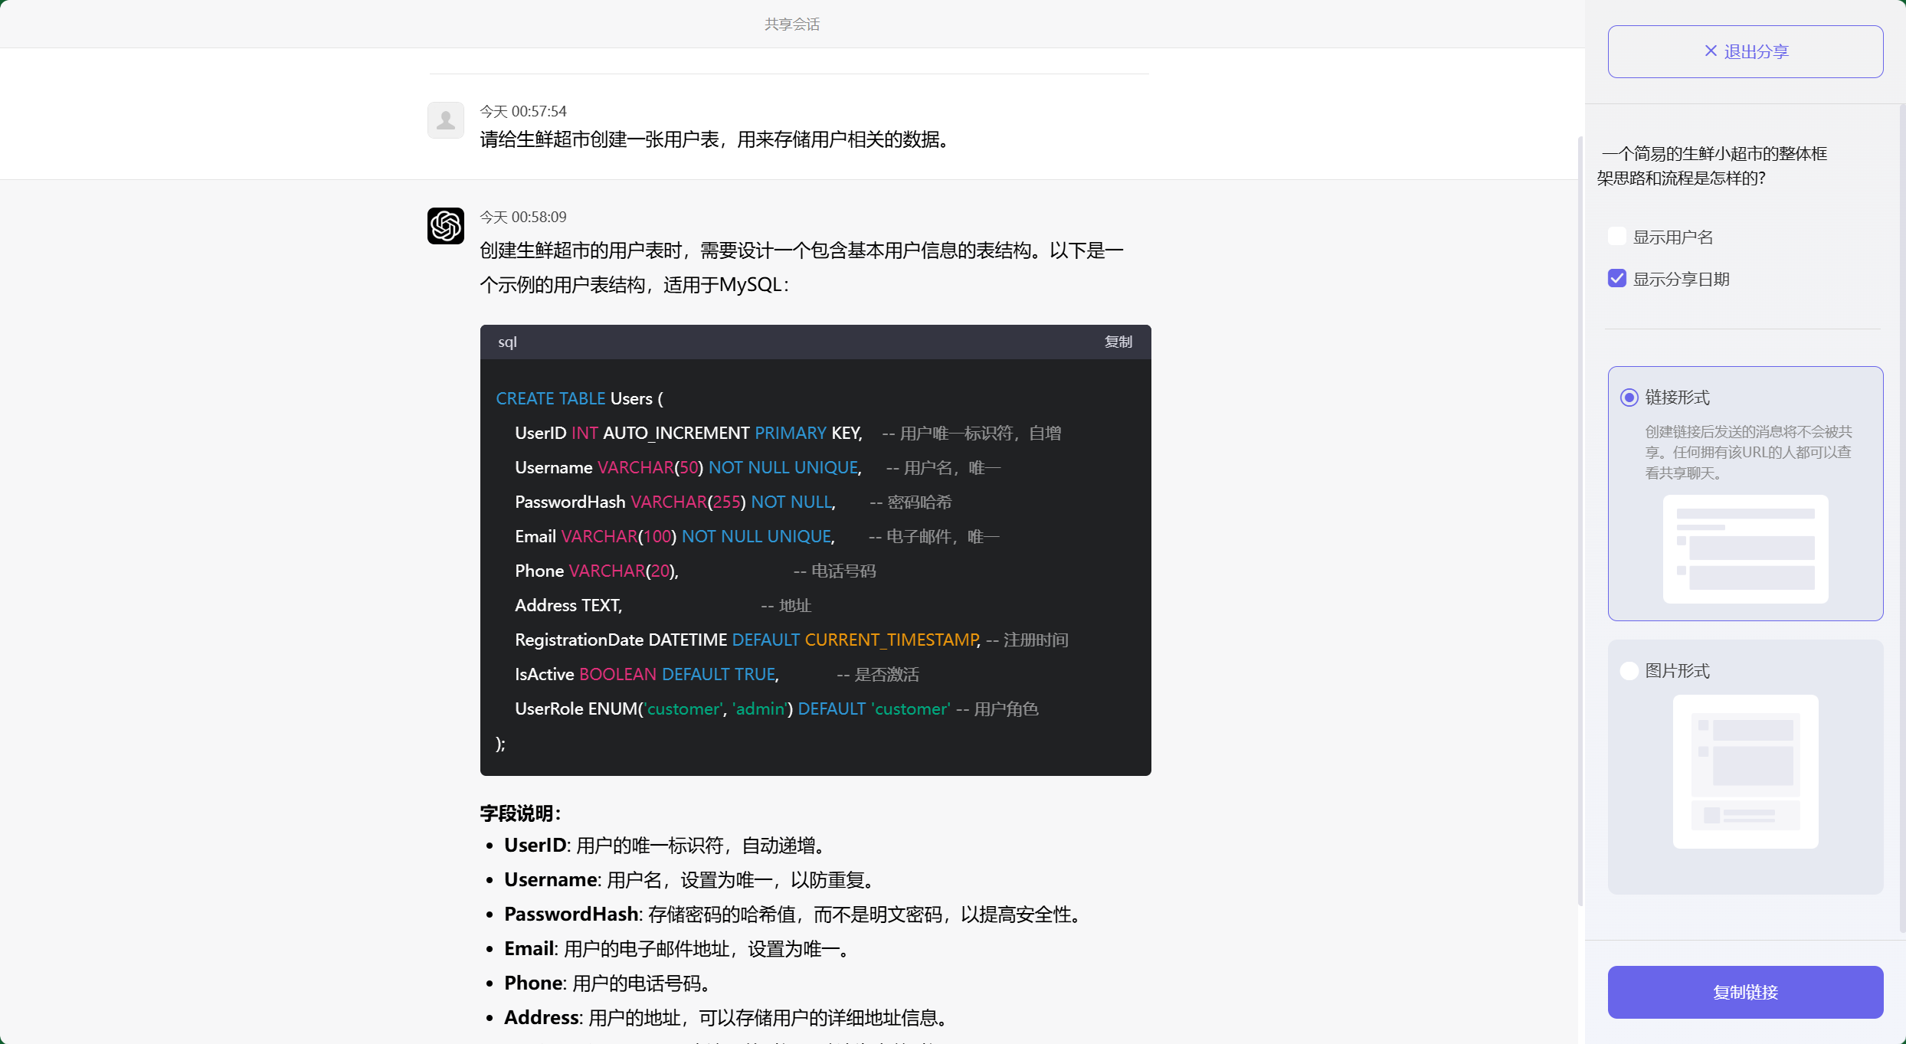
Task: Click the 复制链接 button to copy the link
Action: [x=1745, y=992]
